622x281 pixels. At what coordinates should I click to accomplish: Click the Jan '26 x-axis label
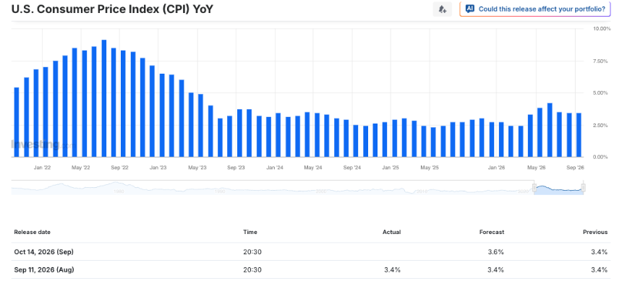[496, 168]
